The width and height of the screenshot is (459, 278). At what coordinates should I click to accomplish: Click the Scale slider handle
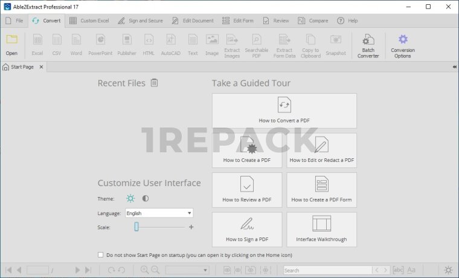[x=136, y=227]
